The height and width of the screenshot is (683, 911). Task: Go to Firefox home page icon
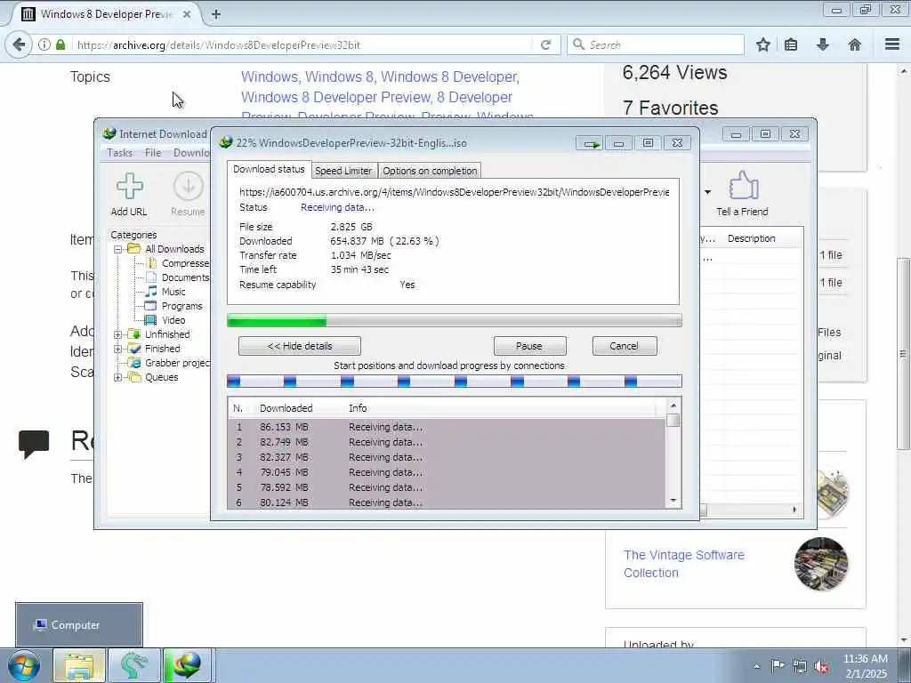pos(855,44)
